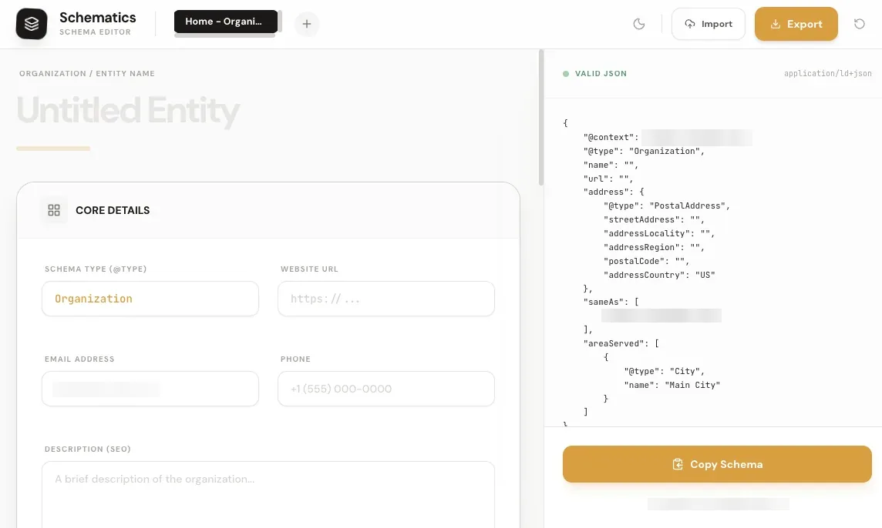Viewport: 882px width, 528px height.
Task: Open the Home - Organi… tab
Action: (226, 22)
